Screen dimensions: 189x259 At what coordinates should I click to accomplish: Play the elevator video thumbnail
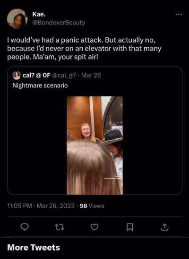[x=94, y=146]
